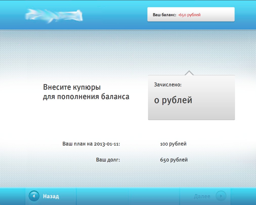Proceed with the Далее button
The width and height of the screenshot is (256, 205).
pyautogui.click(x=205, y=196)
